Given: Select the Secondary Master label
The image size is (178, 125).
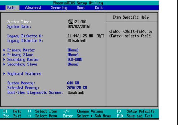Looking at the screenshot, I should click(x=23, y=59).
